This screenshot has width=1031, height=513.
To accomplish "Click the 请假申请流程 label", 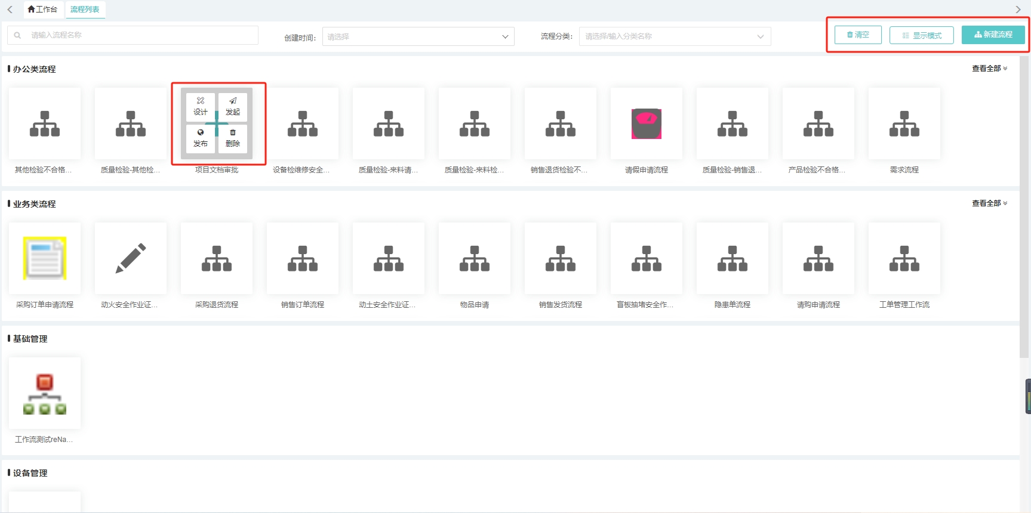I will pyautogui.click(x=647, y=170).
